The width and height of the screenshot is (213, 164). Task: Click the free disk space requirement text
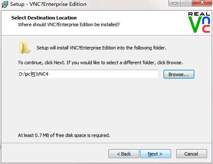pyautogui.click(x=64, y=135)
